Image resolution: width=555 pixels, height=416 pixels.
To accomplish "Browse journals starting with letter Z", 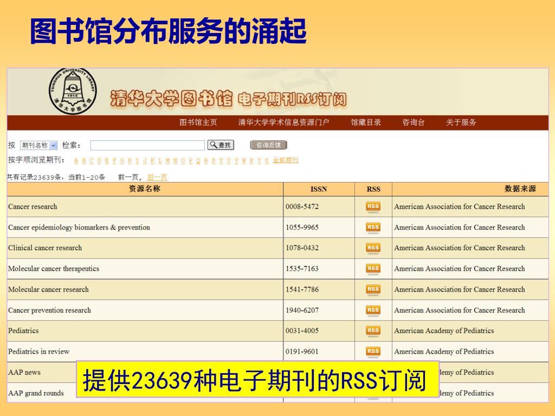I will pyautogui.click(x=267, y=160).
